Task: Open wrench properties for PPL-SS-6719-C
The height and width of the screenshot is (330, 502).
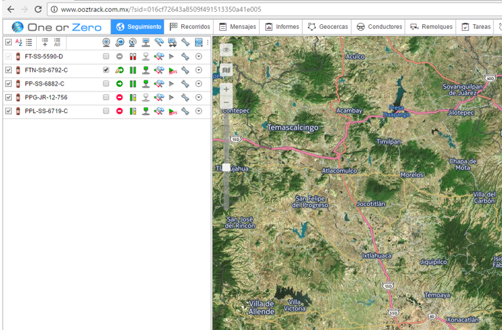Action: click(x=185, y=111)
